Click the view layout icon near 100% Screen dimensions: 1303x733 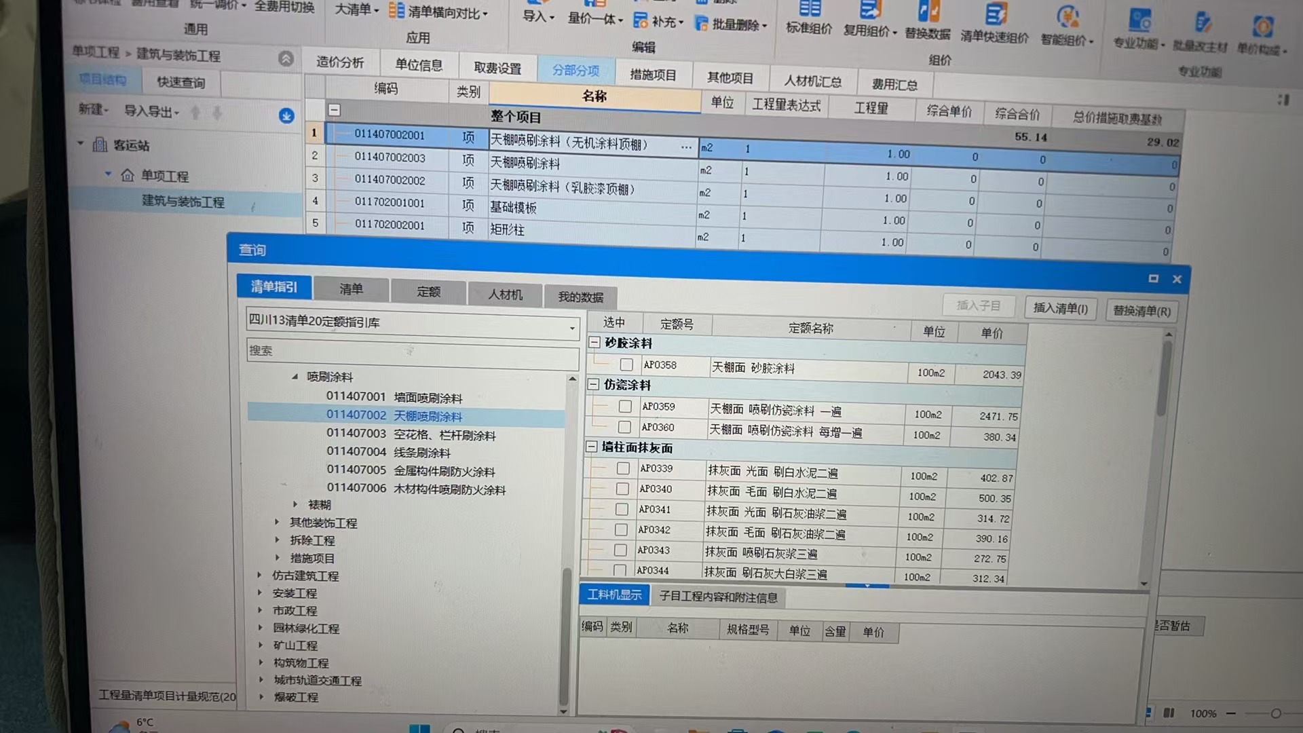click(x=1169, y=713)
